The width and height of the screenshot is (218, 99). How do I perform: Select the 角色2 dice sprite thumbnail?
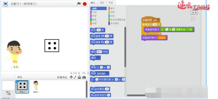[x=22, y=87]
